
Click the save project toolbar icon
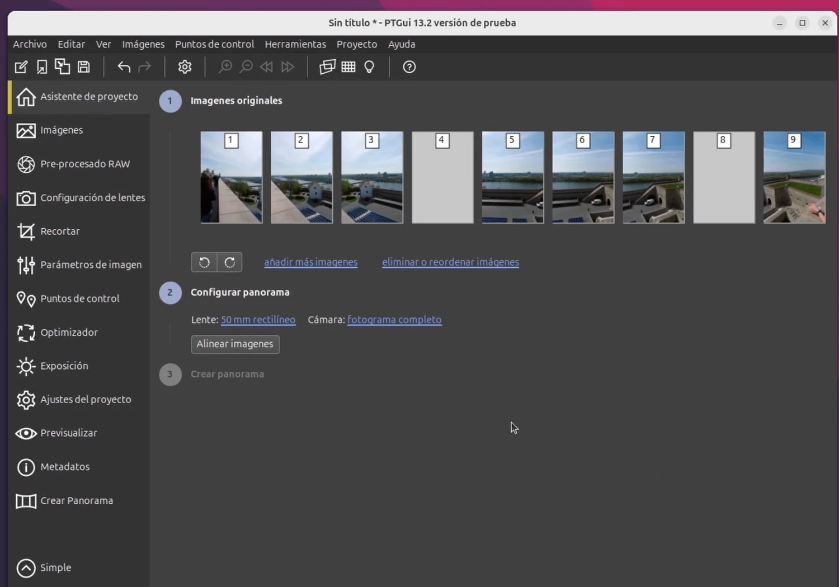[83, 67]
